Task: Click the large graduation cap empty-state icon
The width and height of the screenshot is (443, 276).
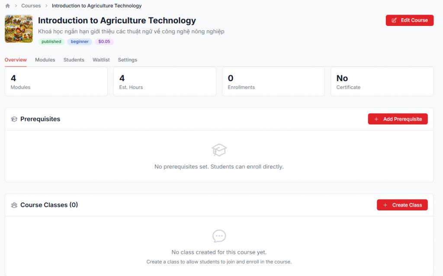Action: click(219, 150)
